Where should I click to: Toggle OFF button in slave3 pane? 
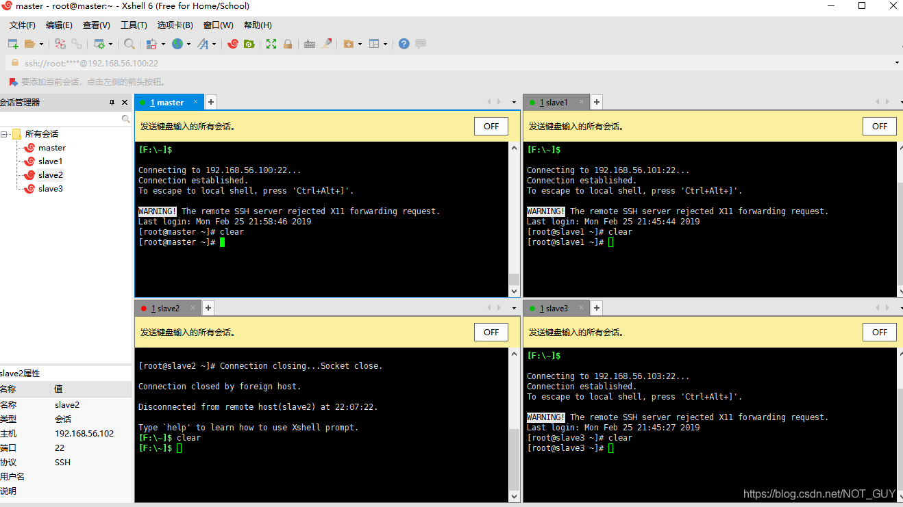tap(880, 333)
